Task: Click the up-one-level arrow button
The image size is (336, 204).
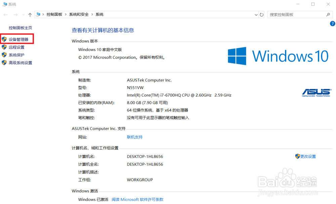Action: pos(30,14)
